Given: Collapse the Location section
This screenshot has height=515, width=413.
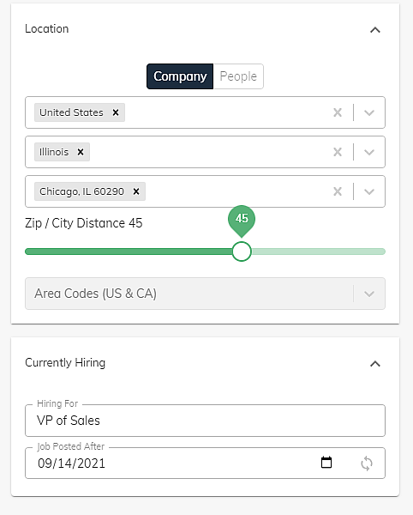Looking at the screenshot, I should (x=375, y=30).
